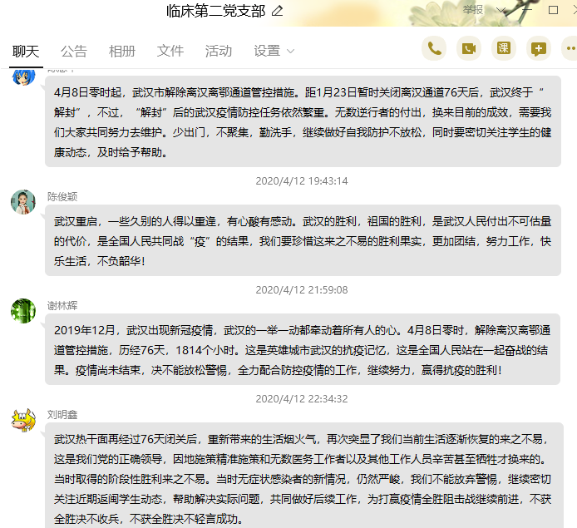Open the group class (课) icon
The image size is (577, 528).
[504, 49]
